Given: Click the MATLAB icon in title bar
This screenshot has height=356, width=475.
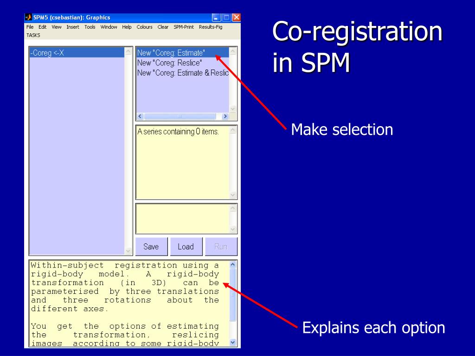Looking at the screenshot, I should coord(28,17).
